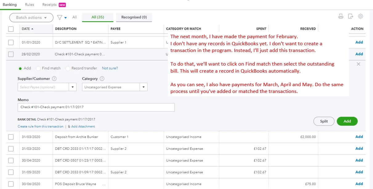The height and width of the screenshot is (189, 373).
Task: Tick checkbox for 30/04/2020 DBT CRD row
Action: [x=11, y=160]
